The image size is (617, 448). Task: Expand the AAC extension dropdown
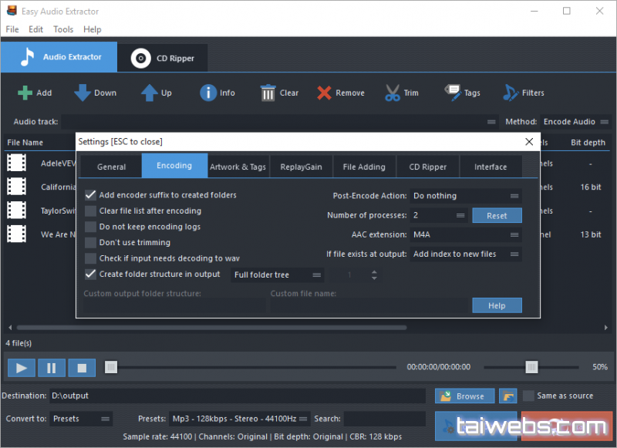[x=466, y=234]
